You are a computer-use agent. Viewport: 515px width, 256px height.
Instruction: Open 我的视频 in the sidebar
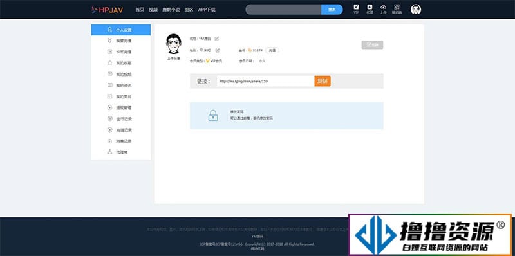[121, 74]
